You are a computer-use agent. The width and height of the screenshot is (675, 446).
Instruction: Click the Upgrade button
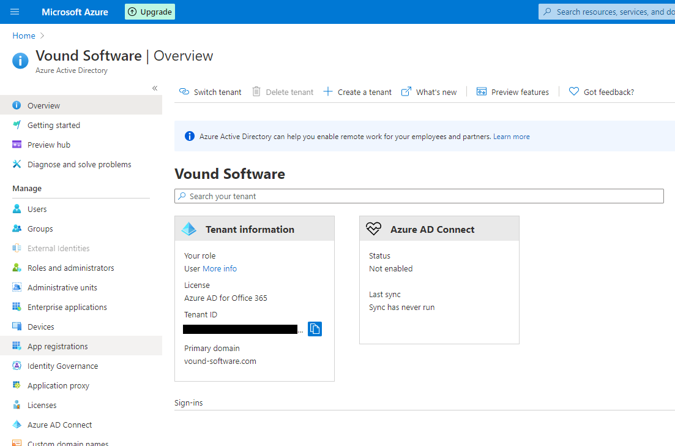tap(149, 12)
